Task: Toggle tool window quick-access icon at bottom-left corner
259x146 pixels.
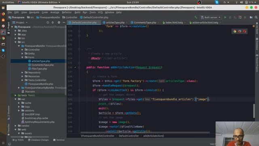Action: pyautogui.click(x=10, y=144)
